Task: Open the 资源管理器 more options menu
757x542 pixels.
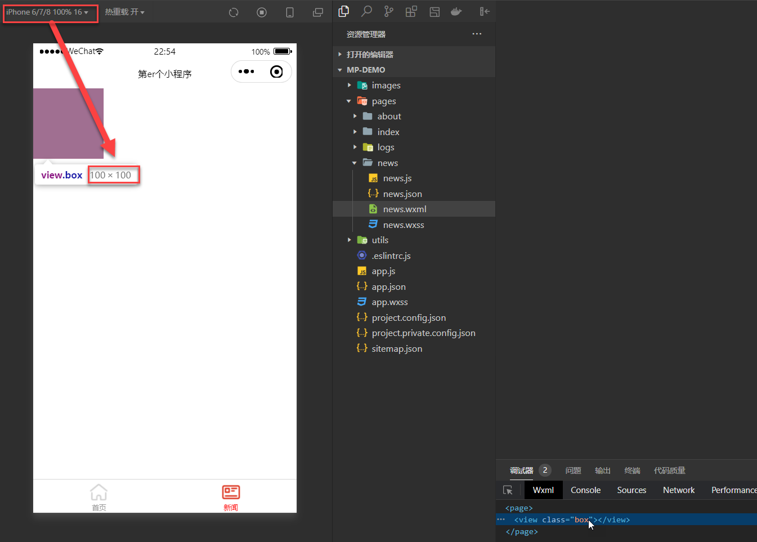Action: pos(477,34)
